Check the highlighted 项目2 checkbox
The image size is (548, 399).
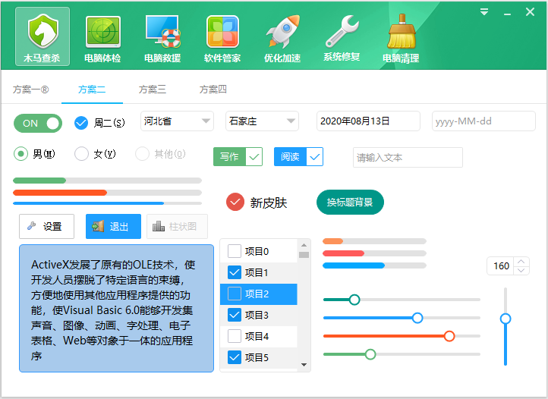[235, 294]
